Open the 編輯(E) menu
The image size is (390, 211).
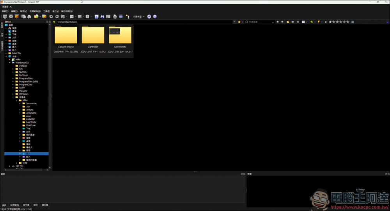click(x=14, y=11)
